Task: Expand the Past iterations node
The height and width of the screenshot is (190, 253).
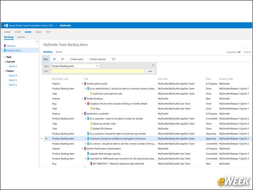Action: click(x=5, y=57)
